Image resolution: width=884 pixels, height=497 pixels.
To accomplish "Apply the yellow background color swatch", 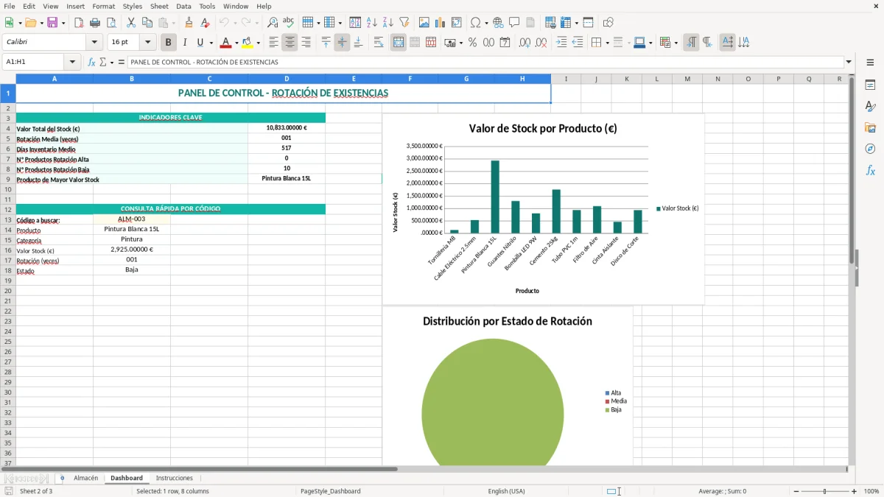I will click(x=248, y=43).
